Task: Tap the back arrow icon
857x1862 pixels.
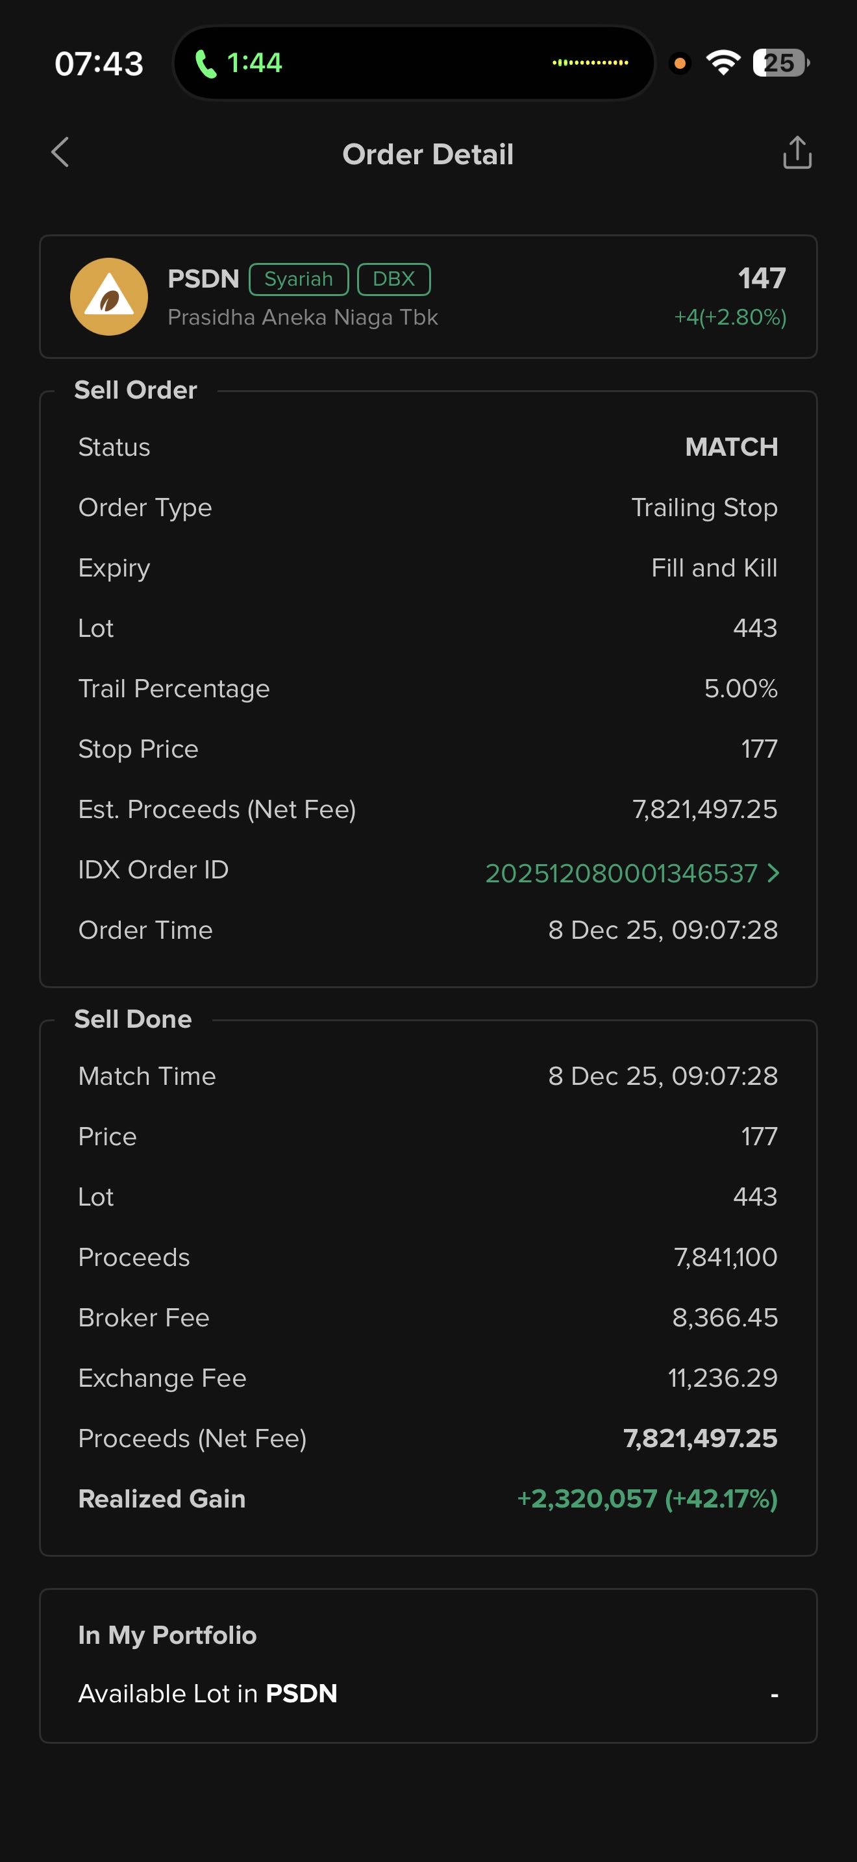Action: (60, 153)
